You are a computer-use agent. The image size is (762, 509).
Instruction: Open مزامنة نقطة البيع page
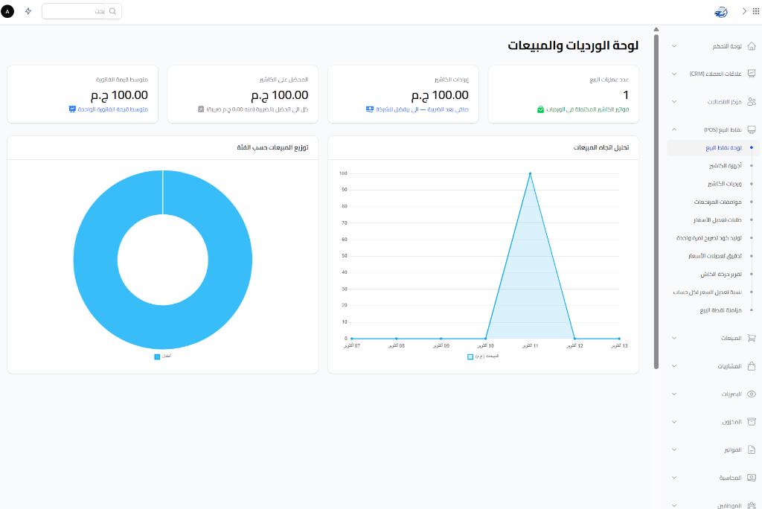click(x=720, y=310)
